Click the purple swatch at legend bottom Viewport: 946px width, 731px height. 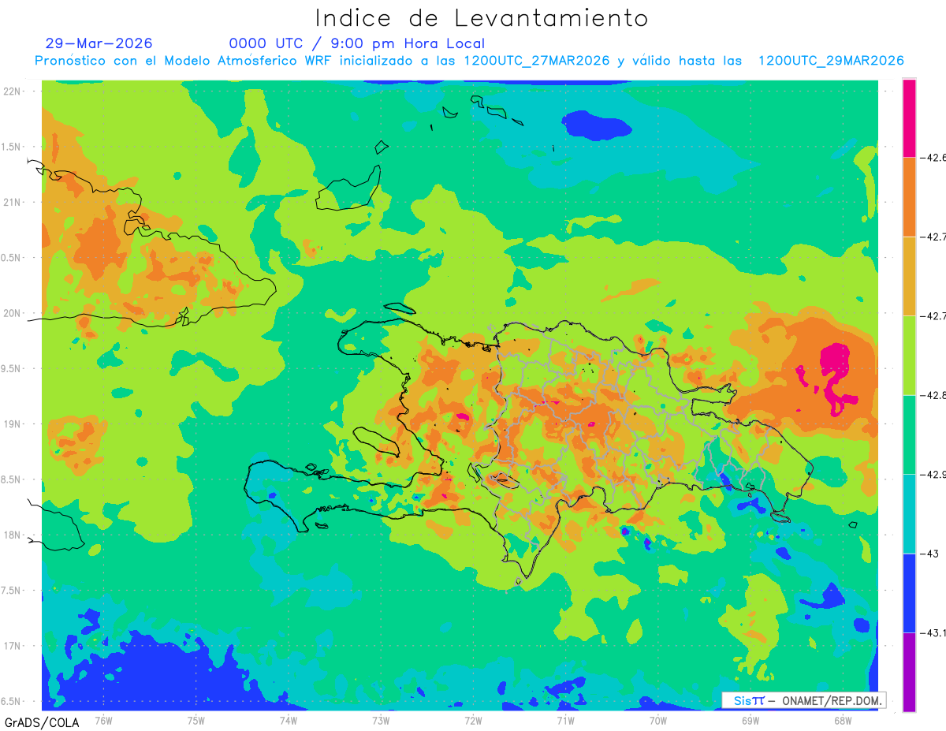coord(909,672)
